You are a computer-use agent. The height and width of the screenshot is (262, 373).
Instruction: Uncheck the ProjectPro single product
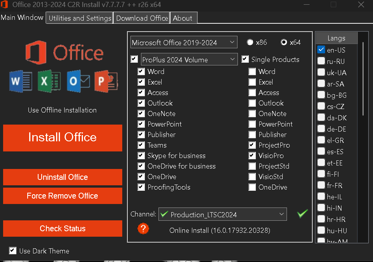(252, 145)
